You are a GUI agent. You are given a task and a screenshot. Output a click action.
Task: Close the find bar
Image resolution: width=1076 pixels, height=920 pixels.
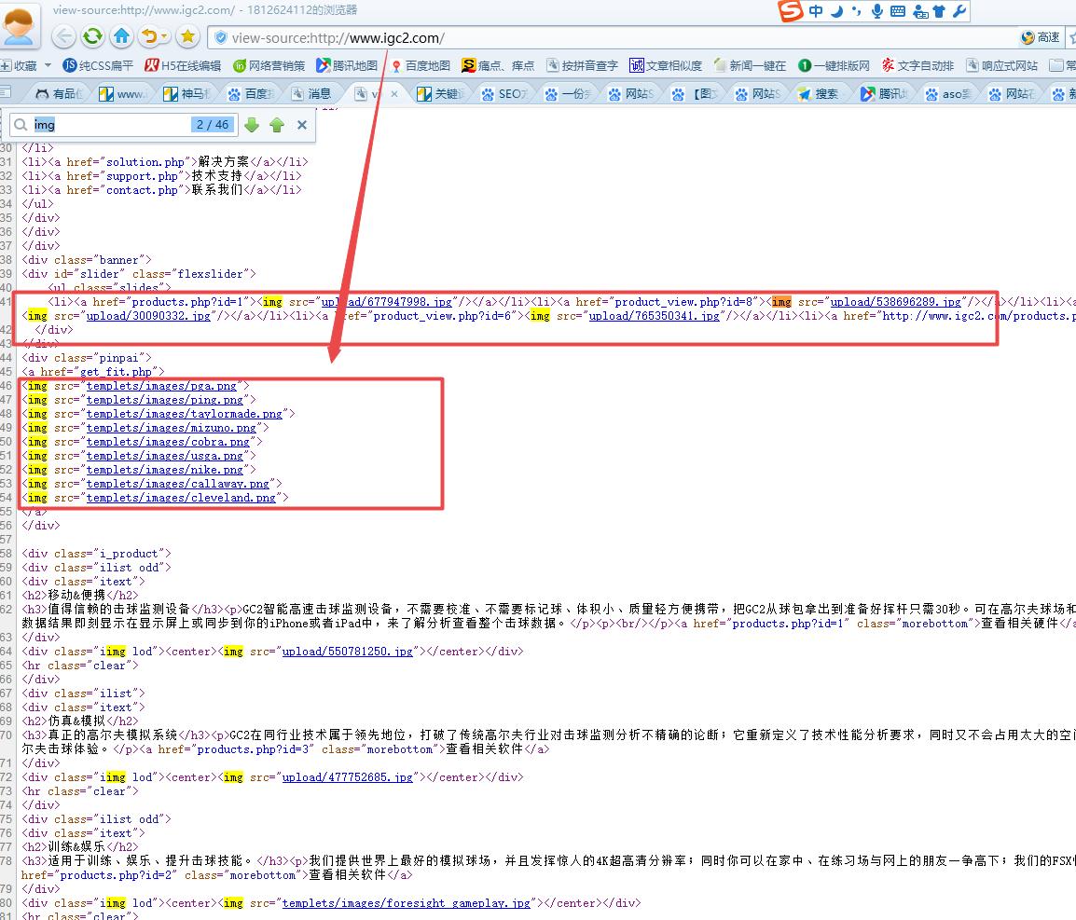[302, 125]
